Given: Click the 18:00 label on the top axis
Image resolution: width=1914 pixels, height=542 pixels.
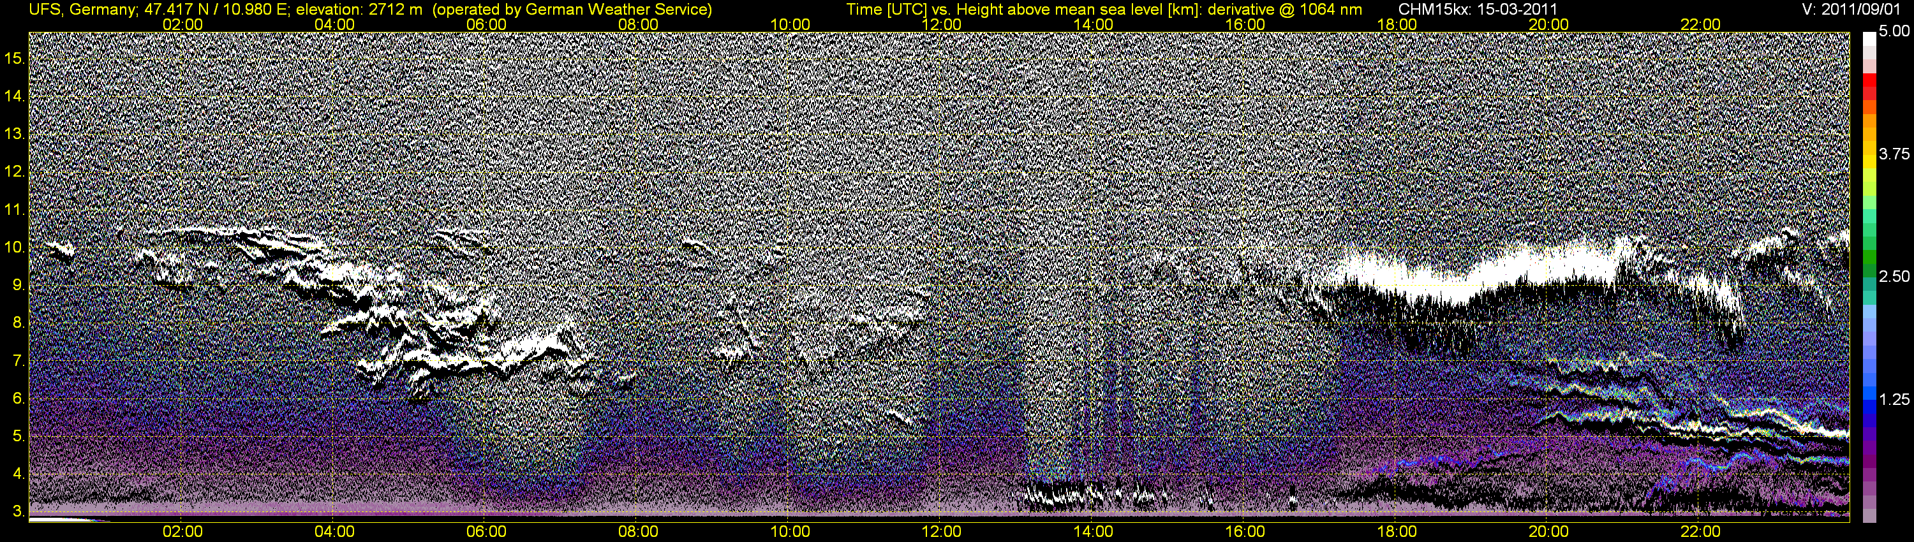Looking at the screenshot, I should coord(1397,24).
